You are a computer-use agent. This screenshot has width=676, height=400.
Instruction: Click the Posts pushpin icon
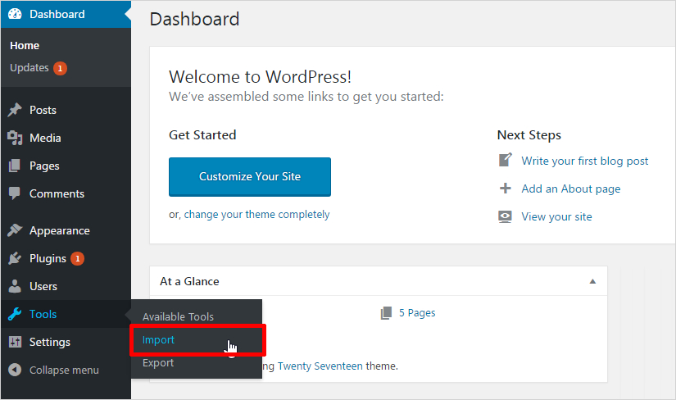(15, 110)
